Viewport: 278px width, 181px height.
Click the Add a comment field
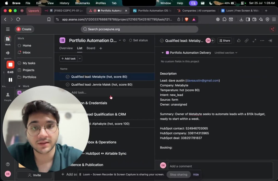220,166
